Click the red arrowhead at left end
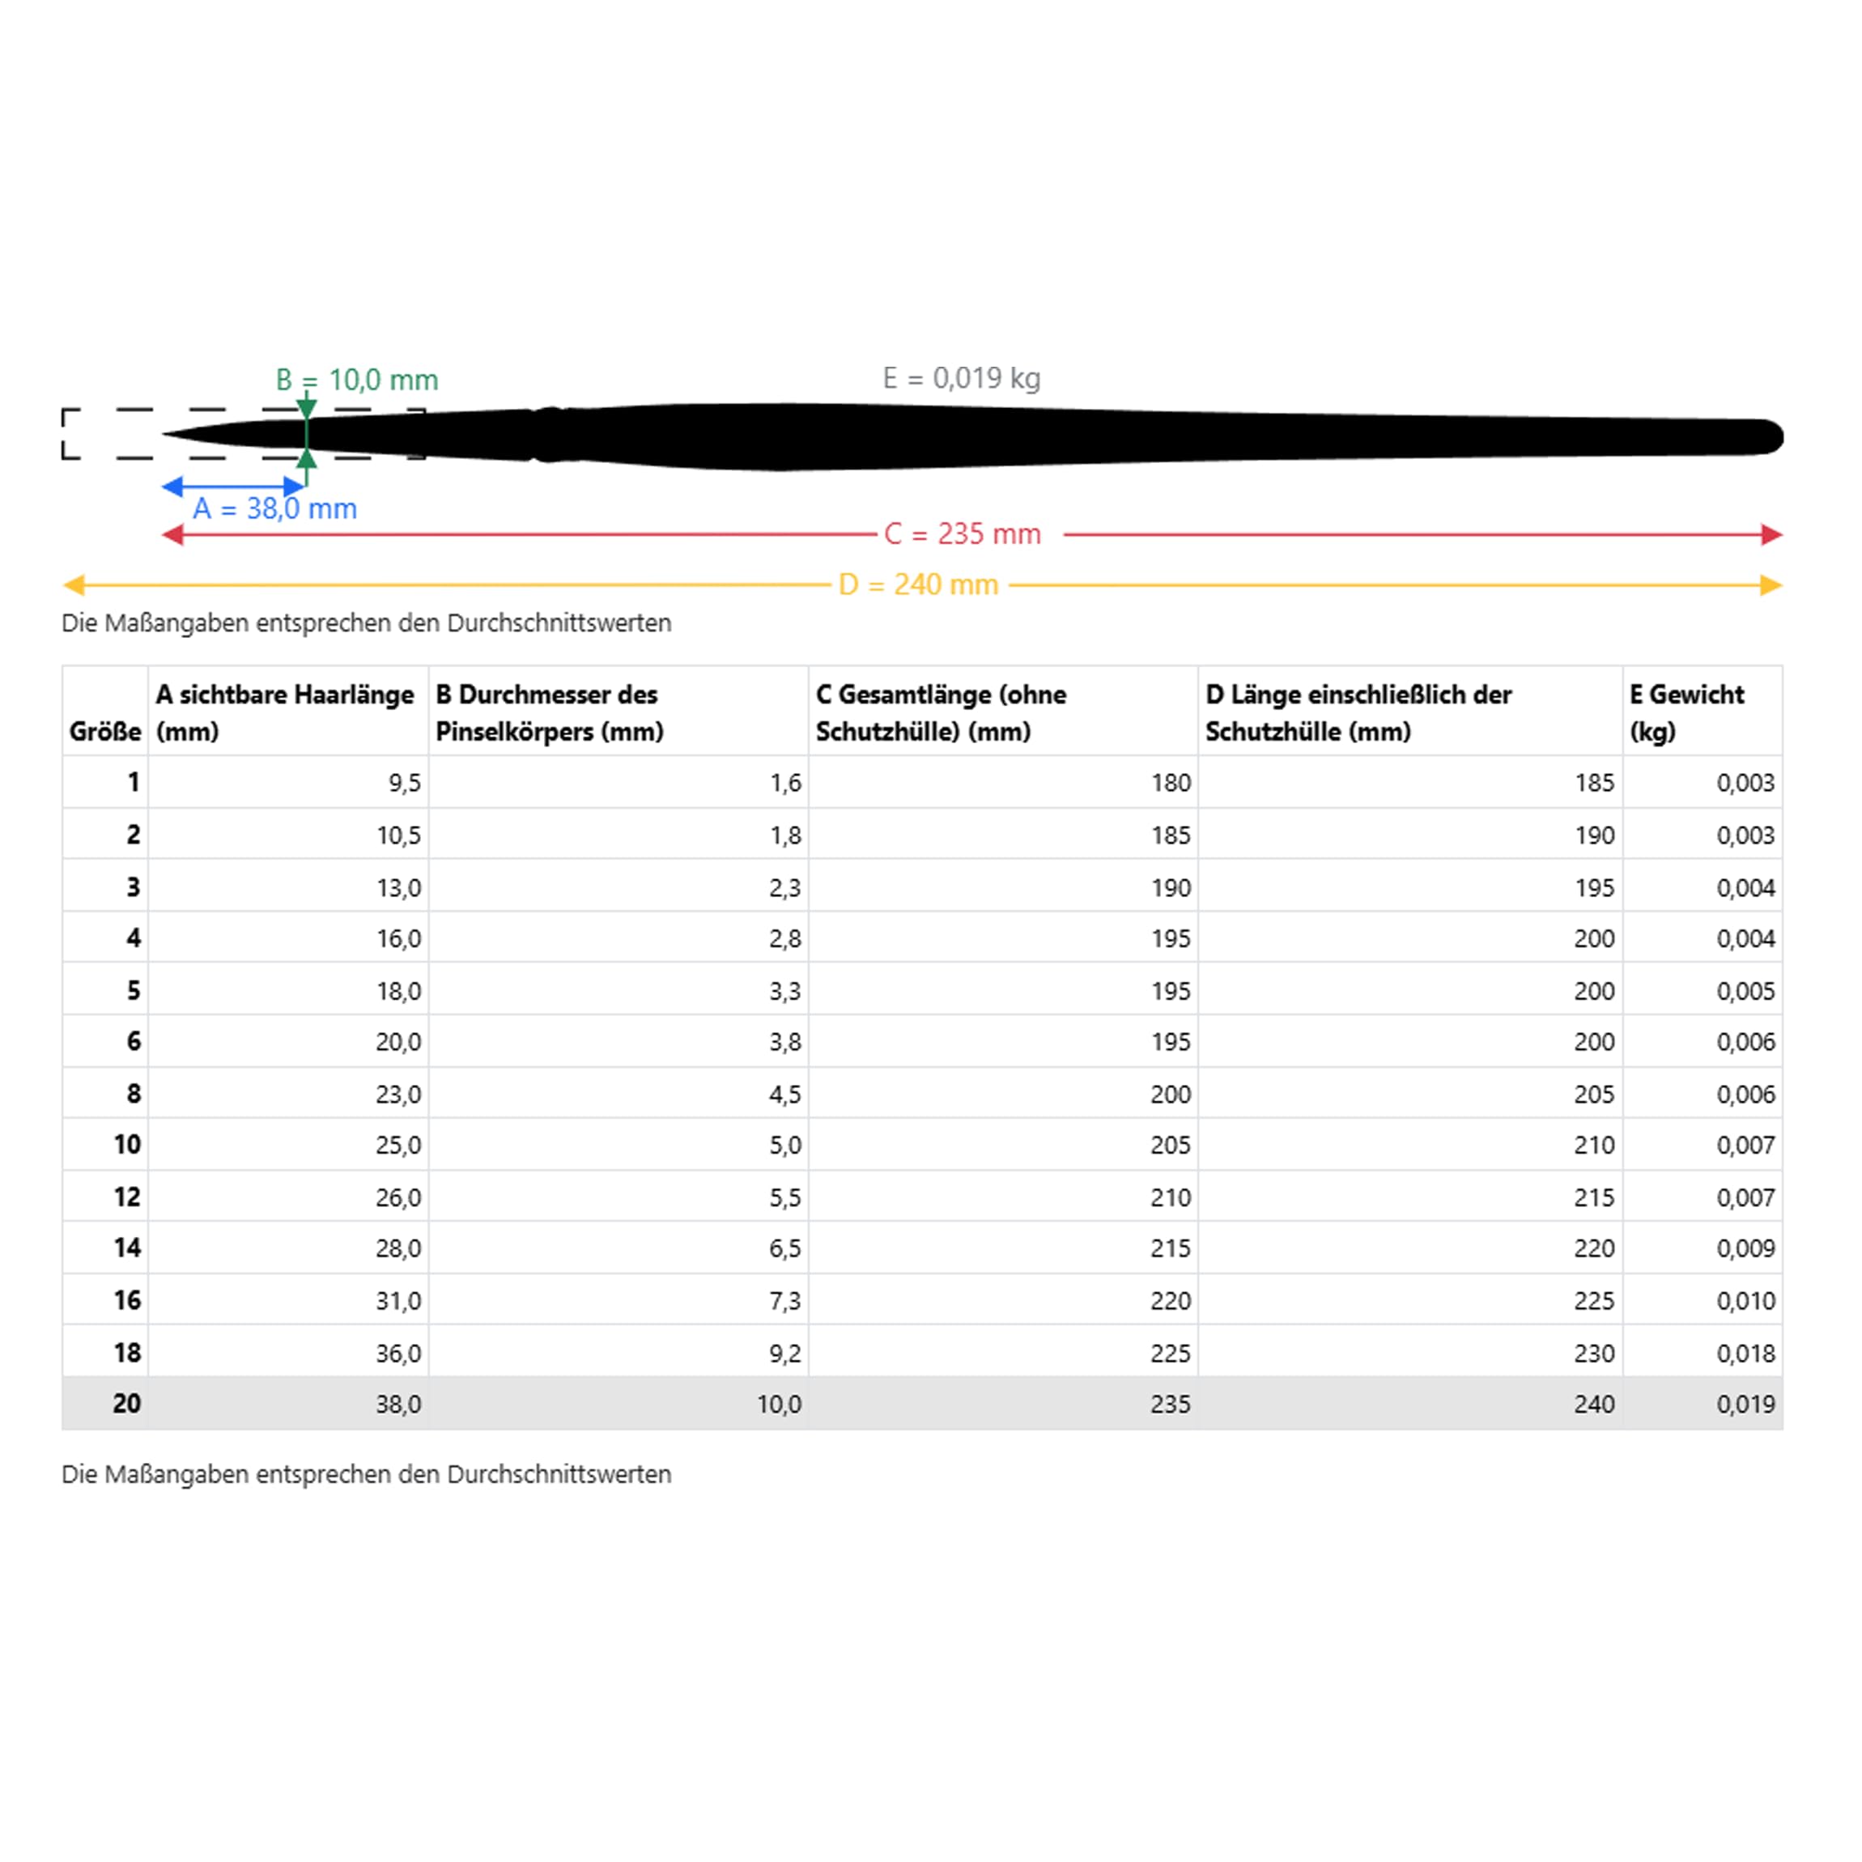The image size is (1862, 1862). pyautogui.click(x=173, y=534)
